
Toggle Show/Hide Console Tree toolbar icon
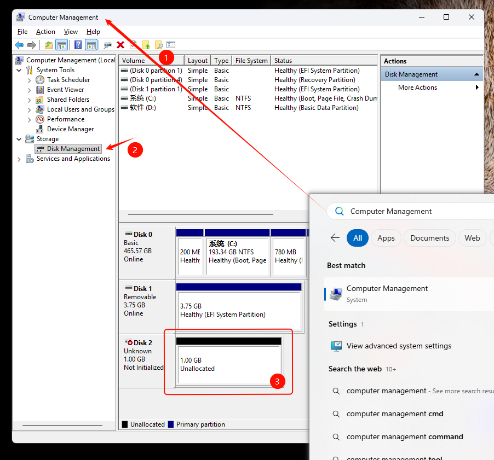[x=62, y=45]
